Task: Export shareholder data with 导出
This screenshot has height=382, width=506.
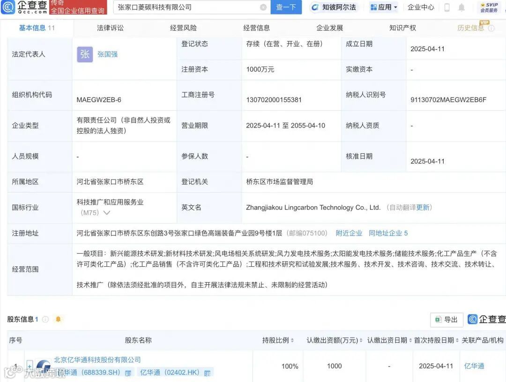Action: (446, 320)
